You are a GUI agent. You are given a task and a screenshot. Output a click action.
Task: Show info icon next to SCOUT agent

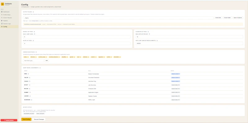pos(29,85)
